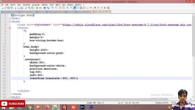This screenshot has width=195, height=110.
Task: Create a new file with the New toolbar icon
Action: click(2, 8)
